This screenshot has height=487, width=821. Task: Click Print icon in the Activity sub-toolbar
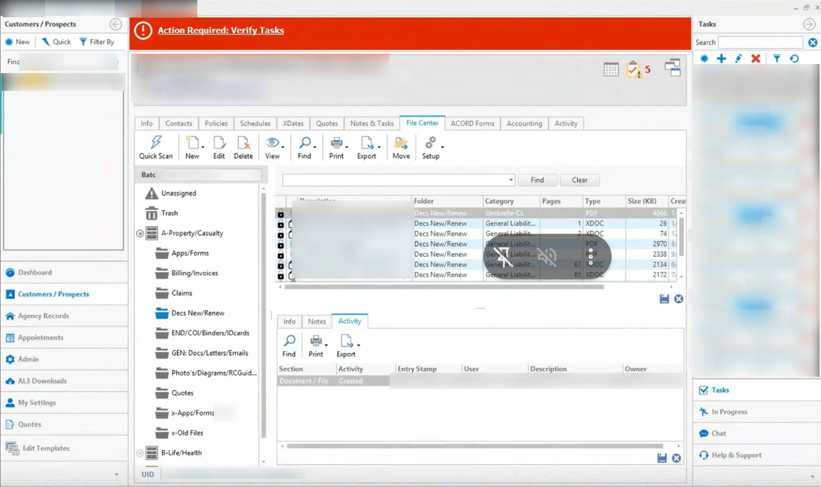[x=315, y=341]
